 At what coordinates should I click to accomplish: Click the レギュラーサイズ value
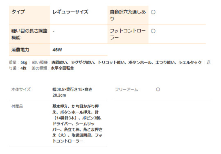pos(70,12)
